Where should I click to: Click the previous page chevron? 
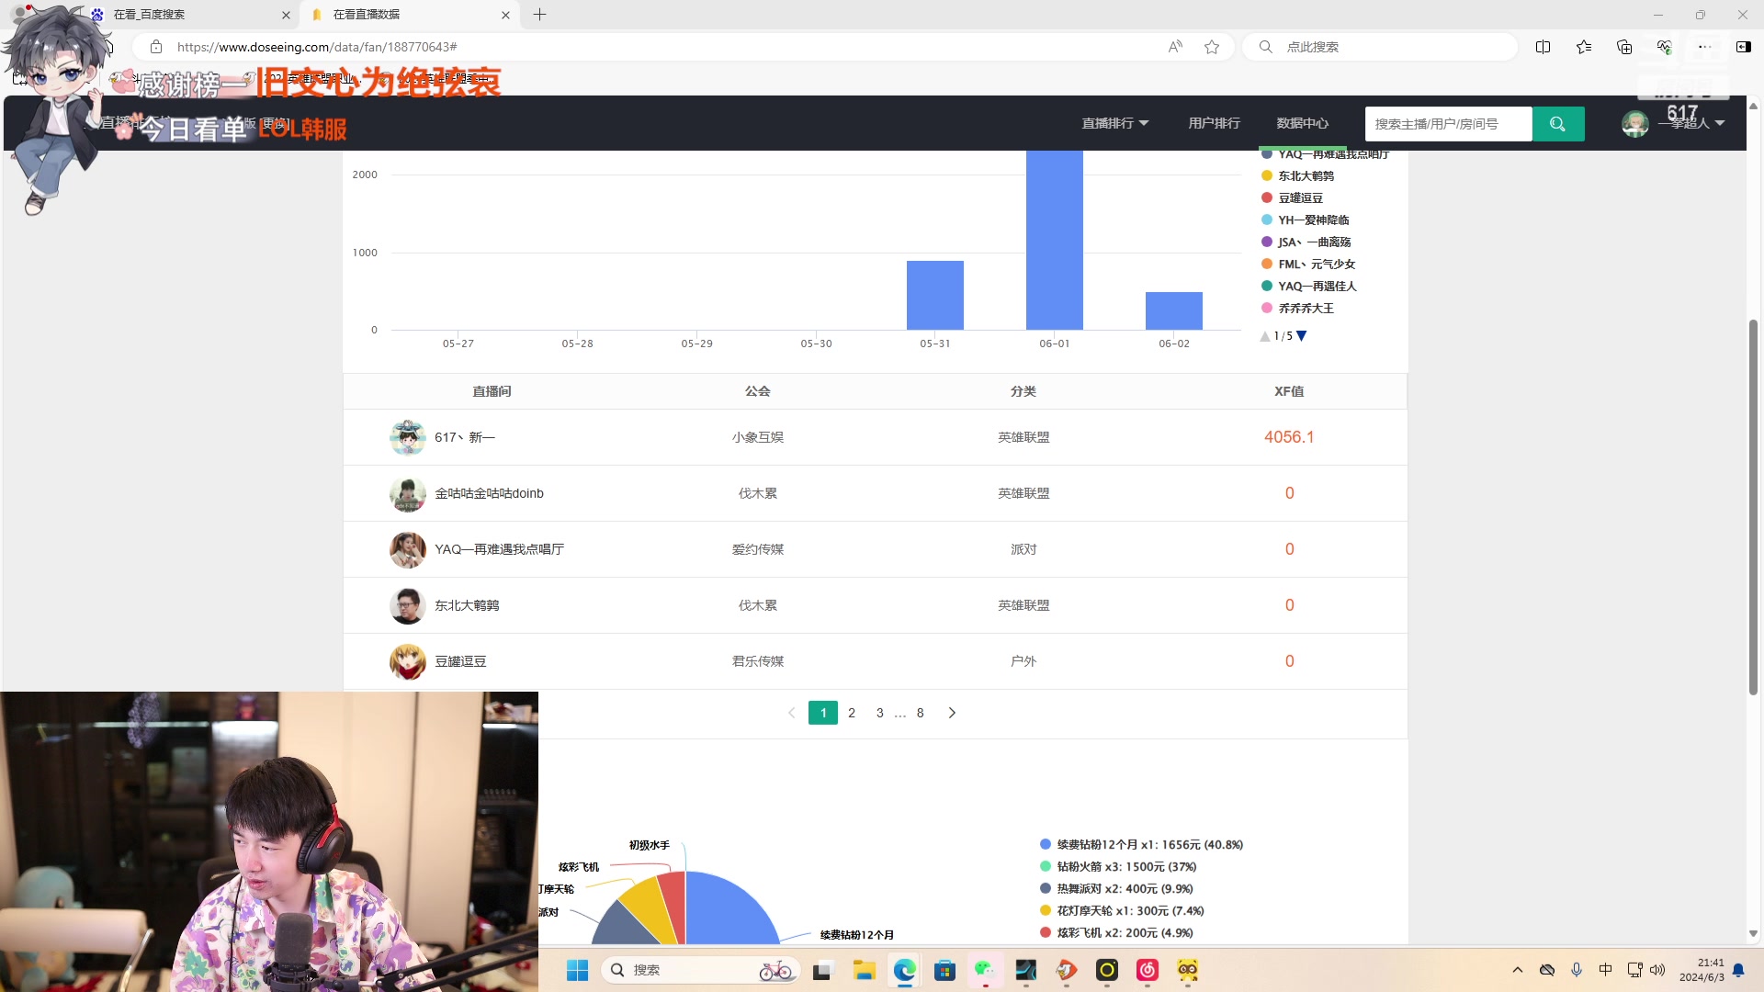791,713
